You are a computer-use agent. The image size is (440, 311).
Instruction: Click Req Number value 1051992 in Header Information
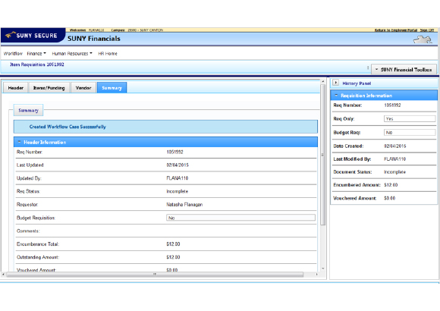(x=174, y=152)
